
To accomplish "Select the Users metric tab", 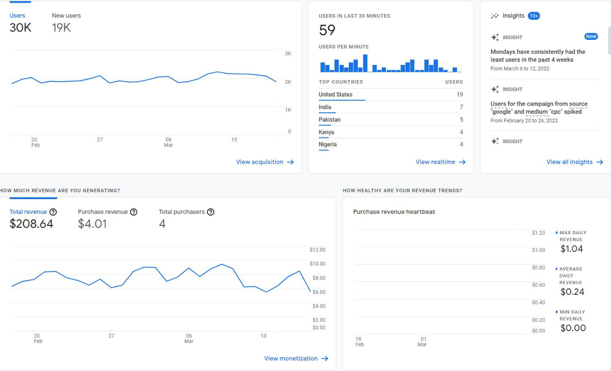I will point(20,23).
